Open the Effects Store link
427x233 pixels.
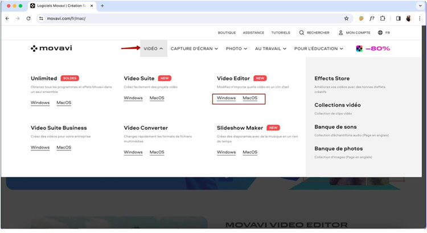point(332,79)
